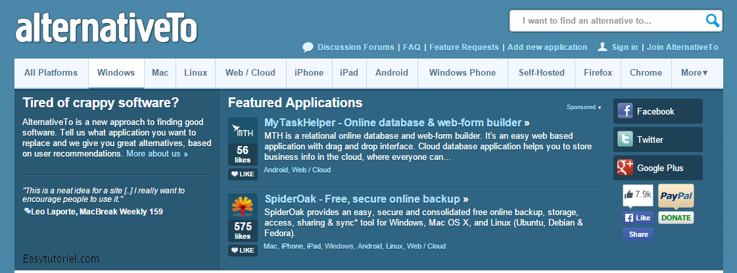Viewport: 737px width, 273px height.
Task: Click the Facebook sidebar button label
Action: pos(655,112)
